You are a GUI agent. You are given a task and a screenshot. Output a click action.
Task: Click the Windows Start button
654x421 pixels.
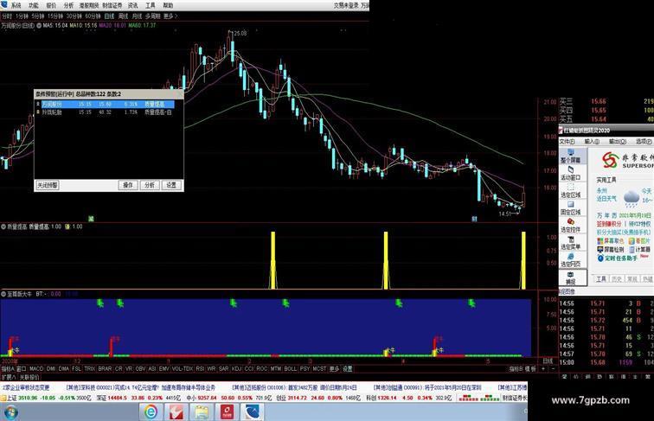pos(10,412)
